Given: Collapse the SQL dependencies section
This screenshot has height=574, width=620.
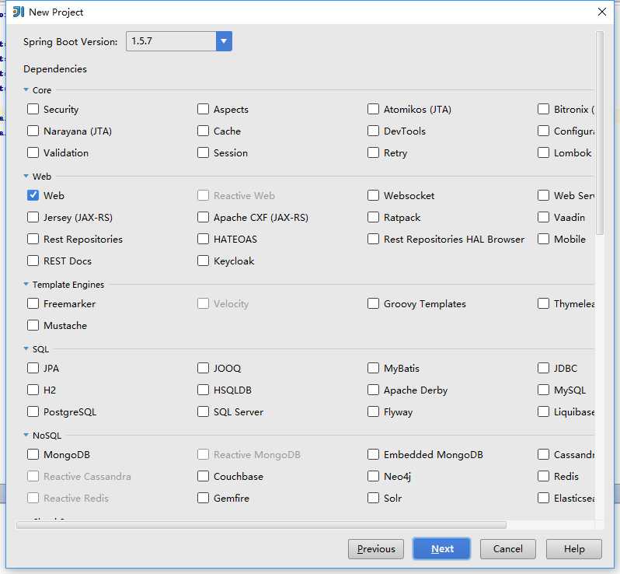Looking at the screenshot, I should 26,348.
